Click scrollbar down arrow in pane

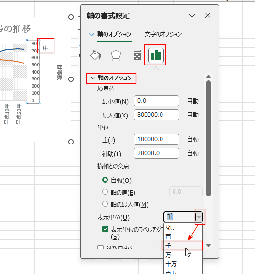208,245
